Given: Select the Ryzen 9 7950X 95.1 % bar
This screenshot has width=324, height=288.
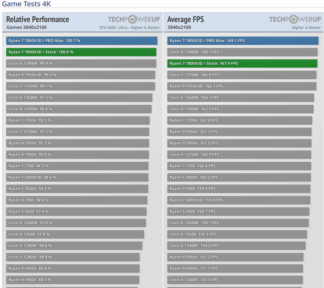Looking at the screenshot, I should (77, 143).
